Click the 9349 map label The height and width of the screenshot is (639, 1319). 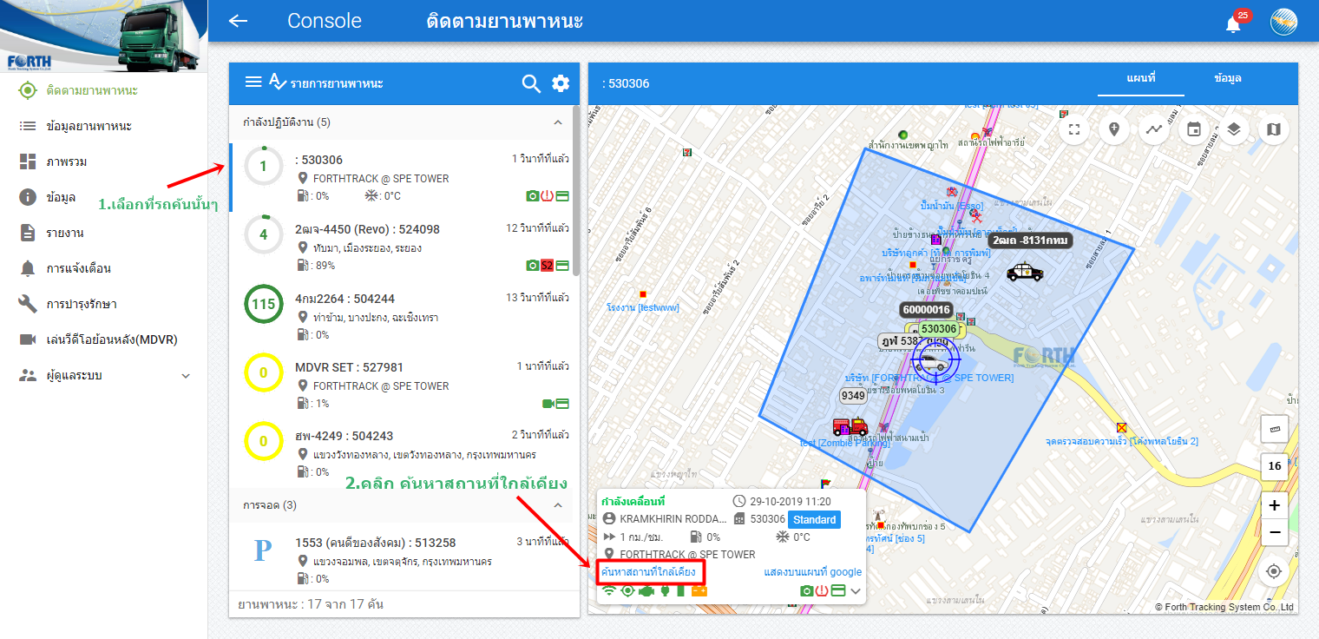tap(853, 396)
